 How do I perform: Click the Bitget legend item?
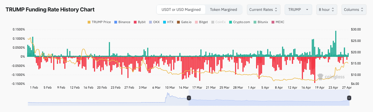[x=201, y=22]
